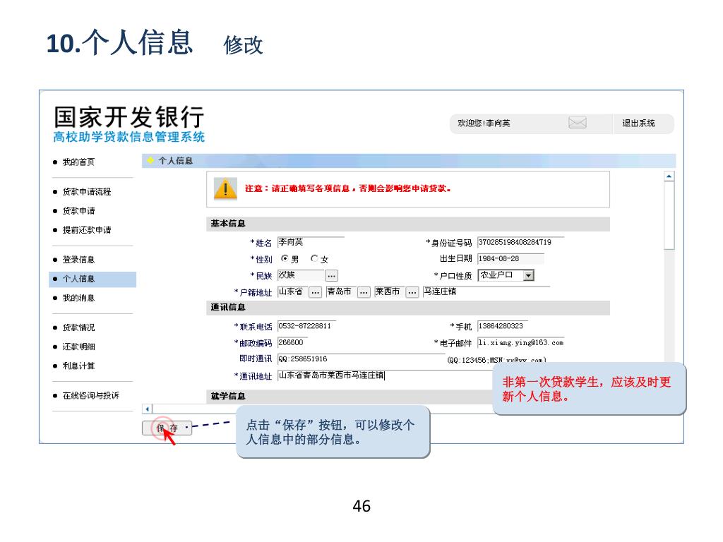723x542 pixels.
Task: Click the vertical scrollbar thumb
Action: pyautogui.click(x=669, y=216)
